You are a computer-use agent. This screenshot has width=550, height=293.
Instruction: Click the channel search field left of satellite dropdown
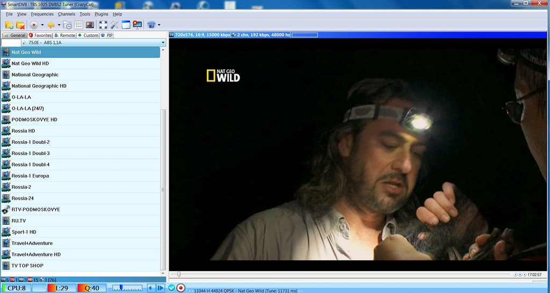(x=11, y=42)
